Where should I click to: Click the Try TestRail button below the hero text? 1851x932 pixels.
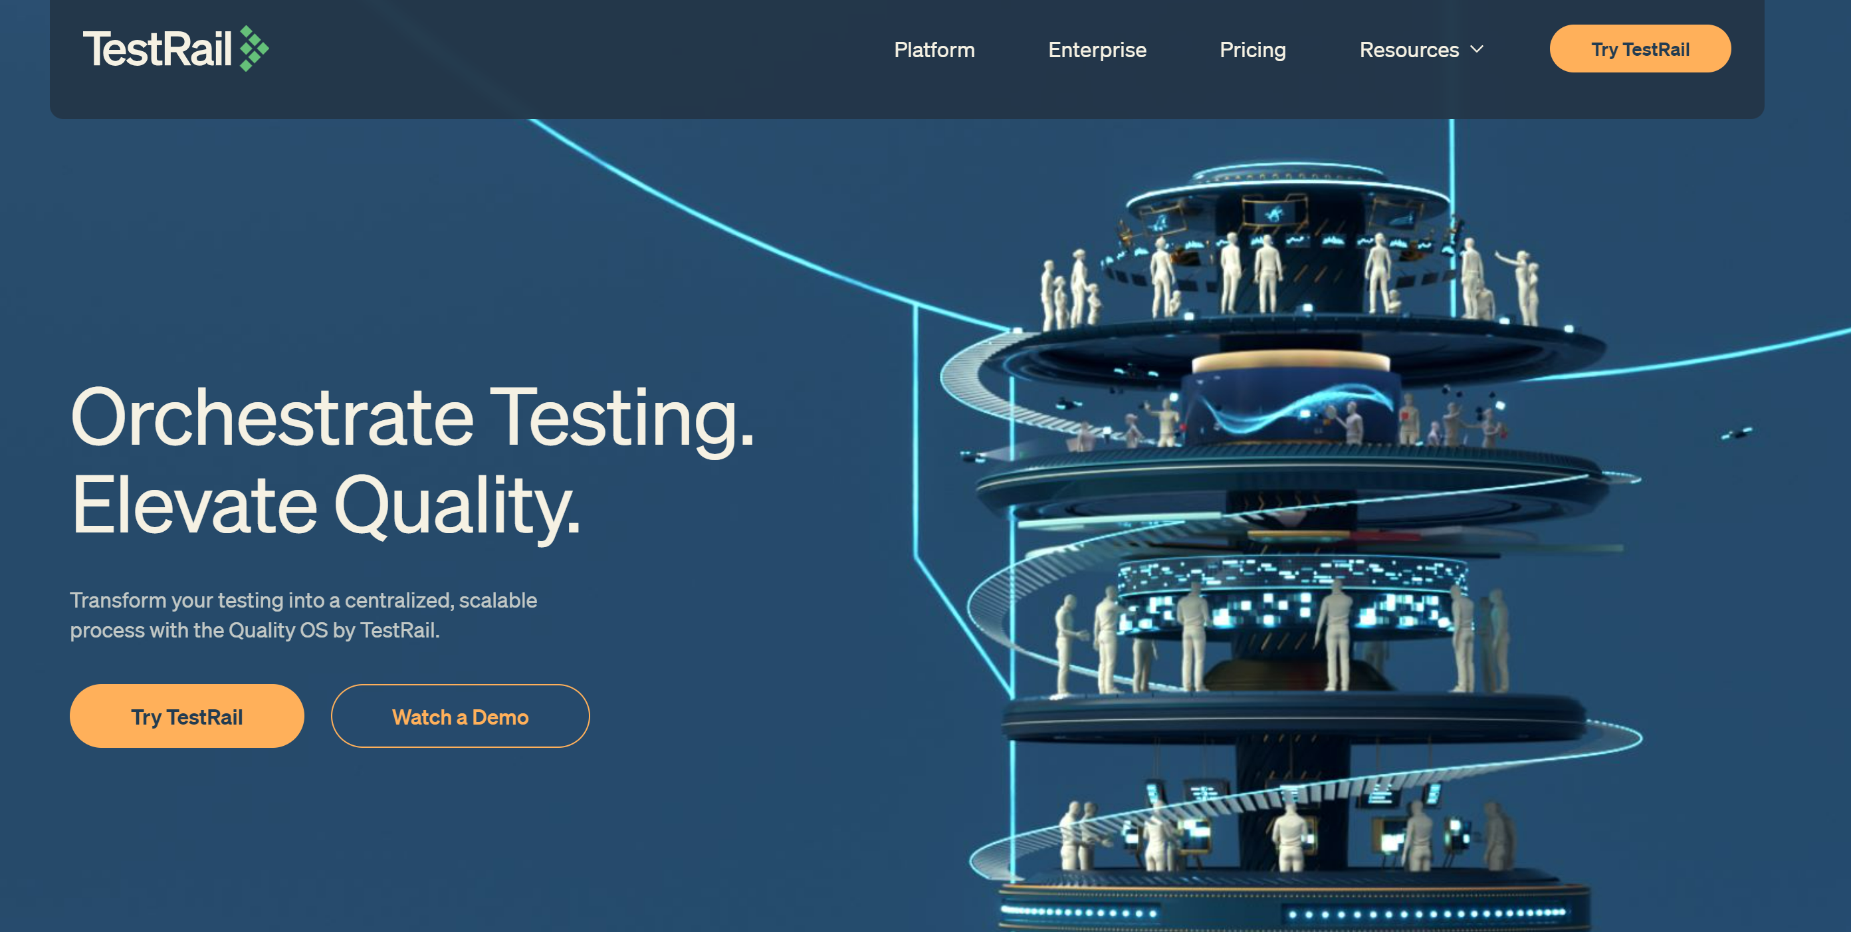coord(187,716)
